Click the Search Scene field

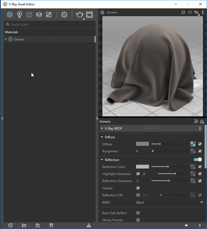pos(50,24)
